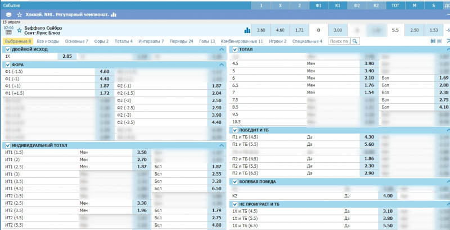
Task: Collapse the ВОЛЕВАЯ ПОБЕДА section
Action: click(x=446, y=182)
